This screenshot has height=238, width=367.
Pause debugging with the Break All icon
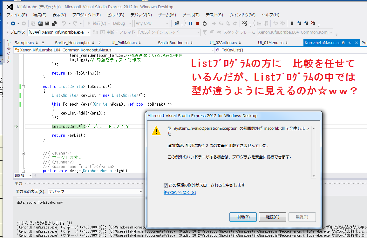coord(191,23)
